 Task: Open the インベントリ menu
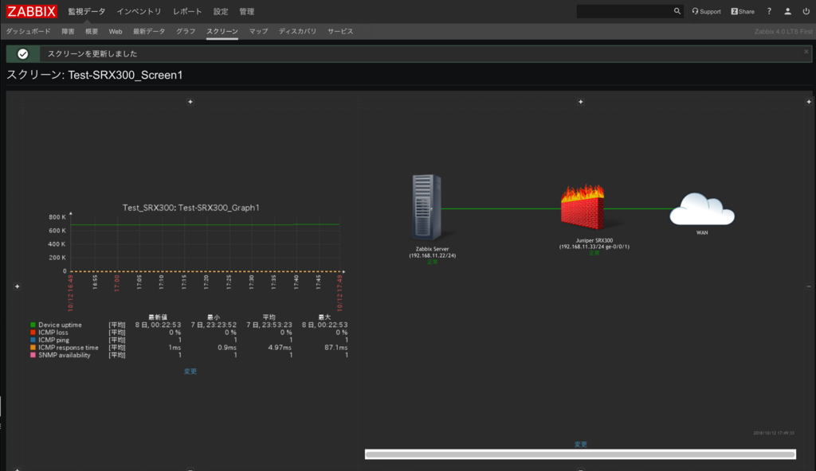point(139,11)
